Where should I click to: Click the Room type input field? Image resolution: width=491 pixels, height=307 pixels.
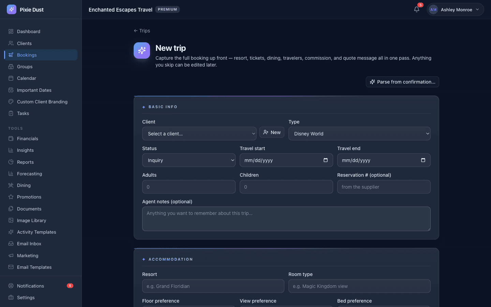click(359, 286)
